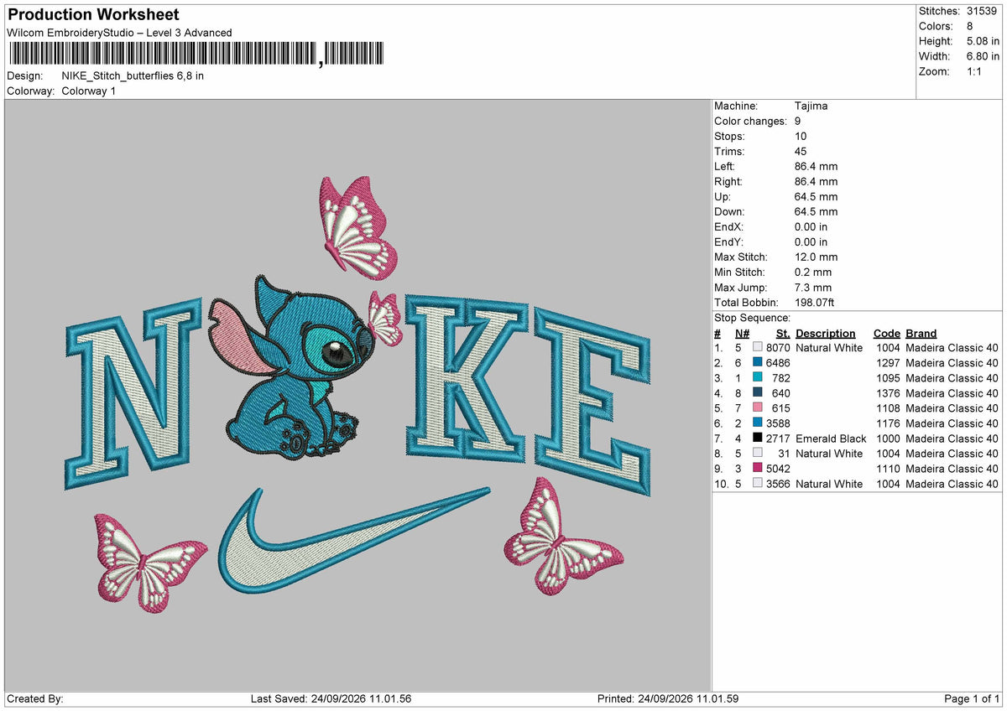Viewport: 1007px width, 711px height.
Task: Click "Printed: 24/09/2026 11.01.59" in footer
Action: (668, 699)
